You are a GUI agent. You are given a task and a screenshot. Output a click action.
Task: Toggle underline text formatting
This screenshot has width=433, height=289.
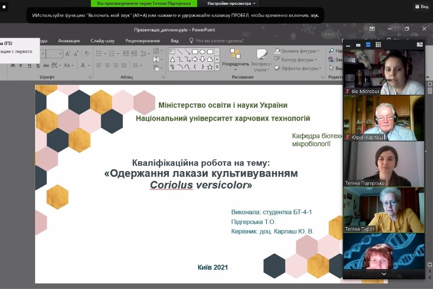point(29,65)
